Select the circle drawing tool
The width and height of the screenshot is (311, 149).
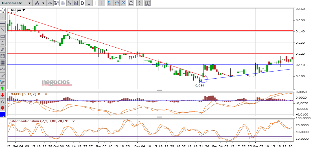pos(3,43)
